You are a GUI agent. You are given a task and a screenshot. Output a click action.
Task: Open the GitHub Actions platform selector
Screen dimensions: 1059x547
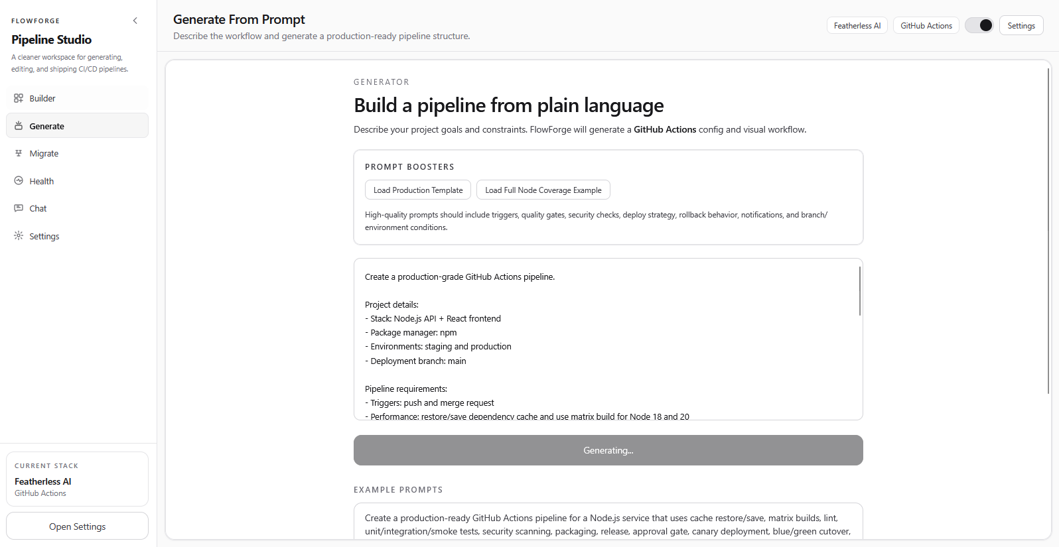click(926, 26)
